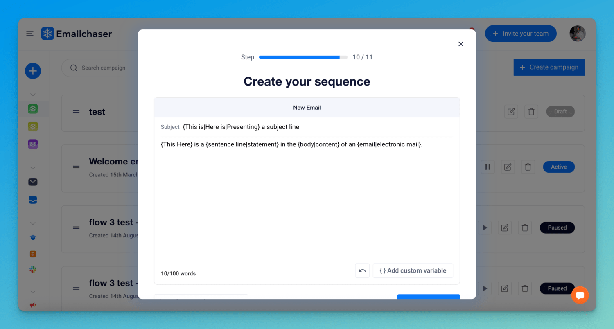Collapse the first sidebar section chevron
This screenshot has height=329, width=614.
[x=33, y=95]
